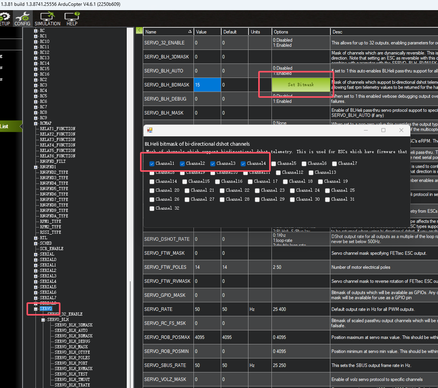438x388 pixels.
Task: Collapse the SERVO_BLH subtree
Action: pyautogui.click(x=43, y=319)
